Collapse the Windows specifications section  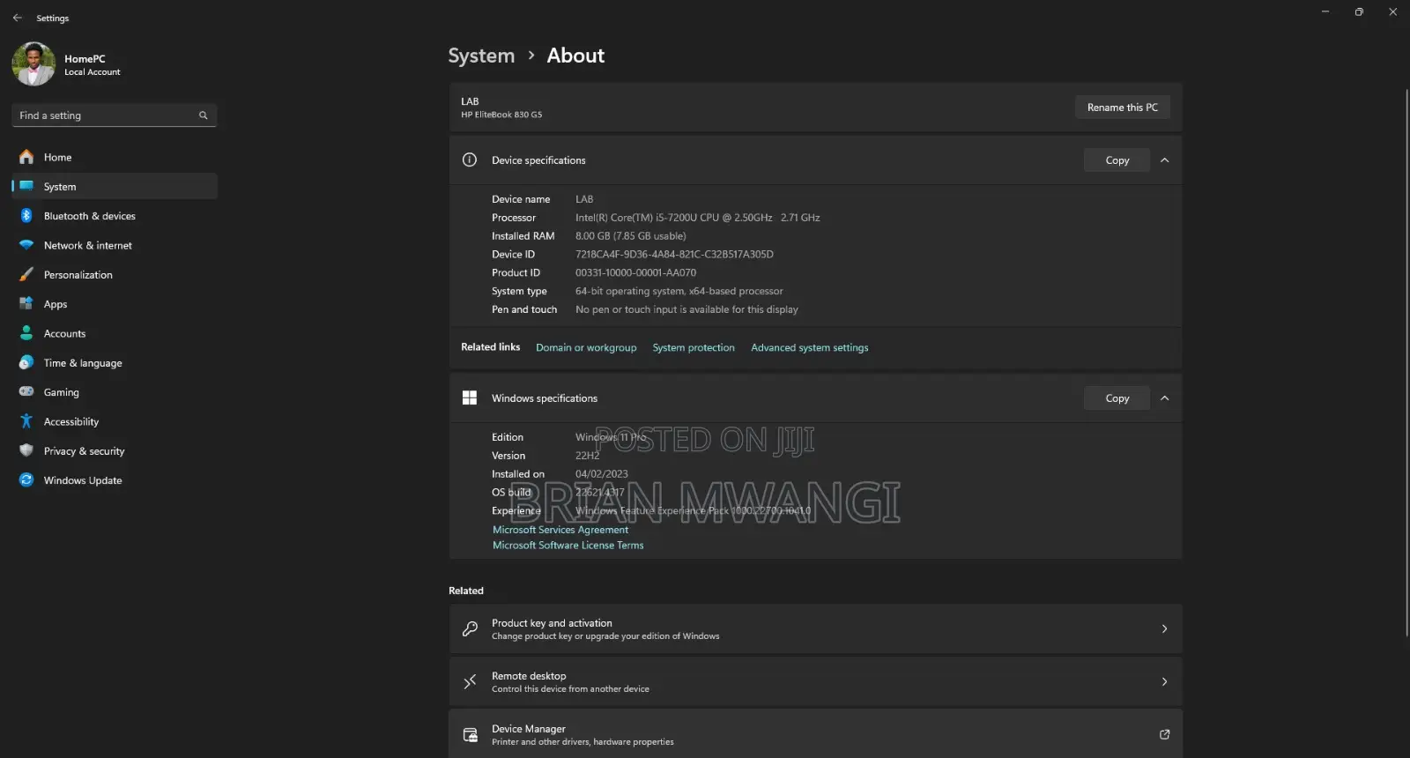click(1165, 398)
